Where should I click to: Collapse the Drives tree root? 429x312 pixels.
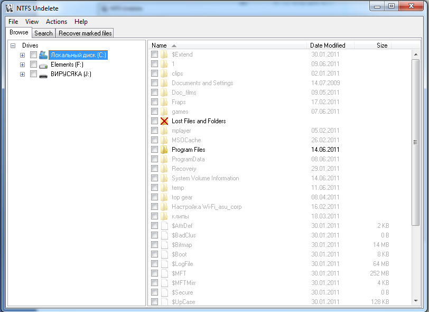[13, 46]
